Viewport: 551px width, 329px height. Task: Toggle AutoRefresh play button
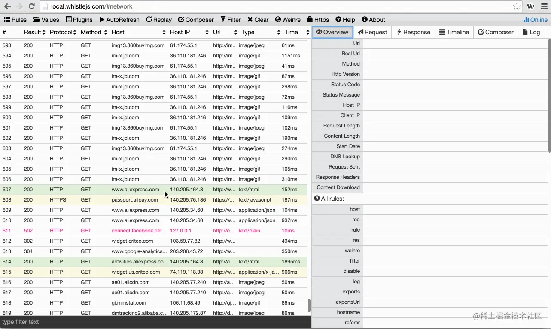tap(102, 20)
